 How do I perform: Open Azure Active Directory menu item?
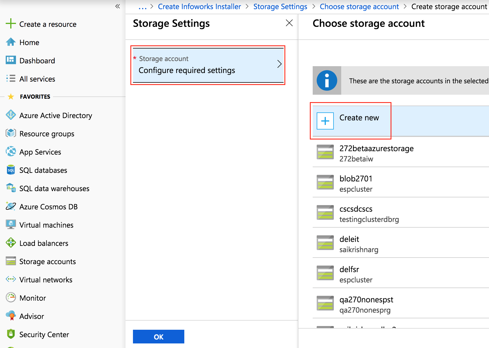tap(56, 115)
